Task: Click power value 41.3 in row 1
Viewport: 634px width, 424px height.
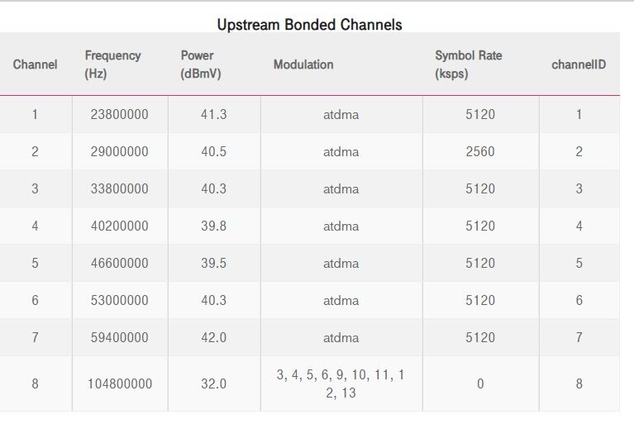Action: click(x=214, y=114)
